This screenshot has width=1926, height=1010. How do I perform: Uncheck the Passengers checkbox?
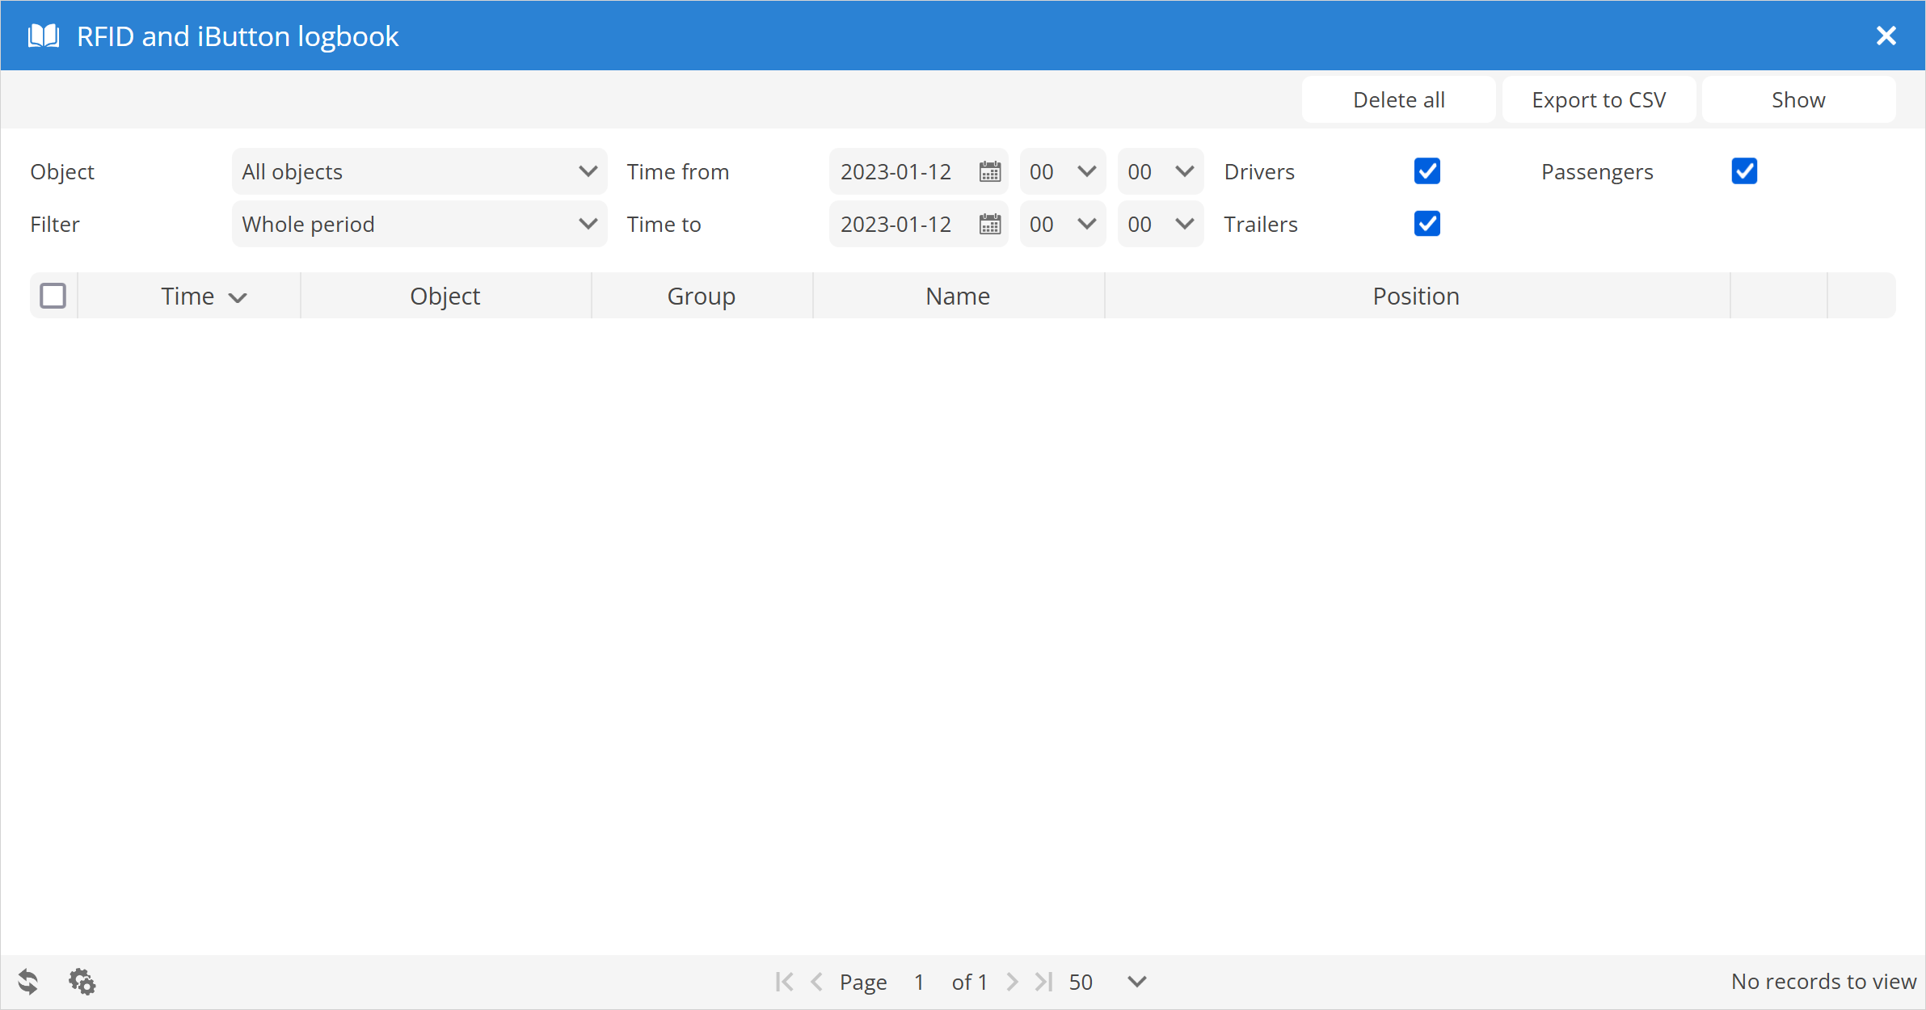click(x=1744, y=171)
